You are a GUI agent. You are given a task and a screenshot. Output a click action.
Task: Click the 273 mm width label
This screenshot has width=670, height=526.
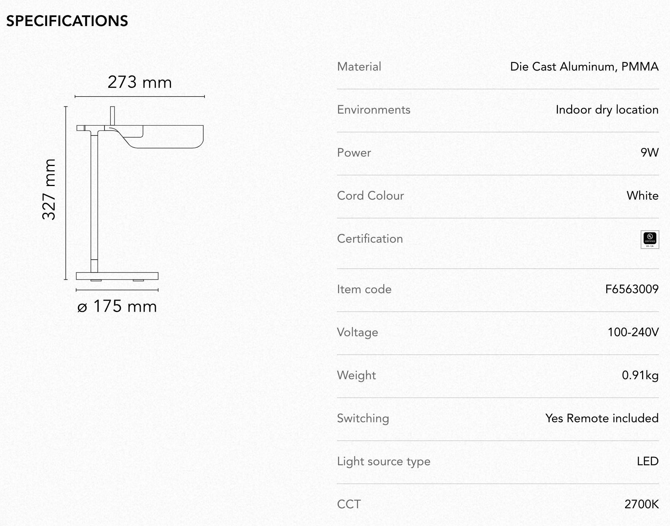tap(140, 82)
